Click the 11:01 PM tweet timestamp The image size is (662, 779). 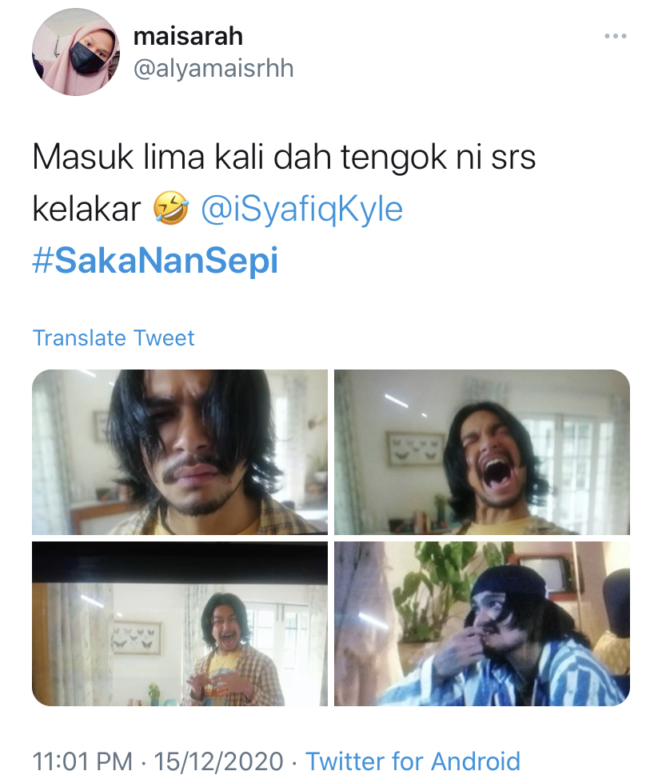[82, 761]
